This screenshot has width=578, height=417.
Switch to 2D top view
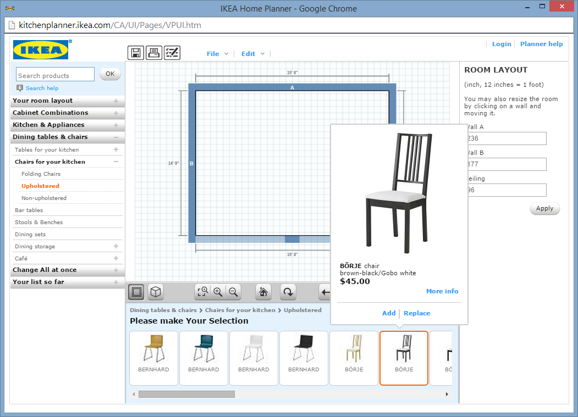[136, 292]
